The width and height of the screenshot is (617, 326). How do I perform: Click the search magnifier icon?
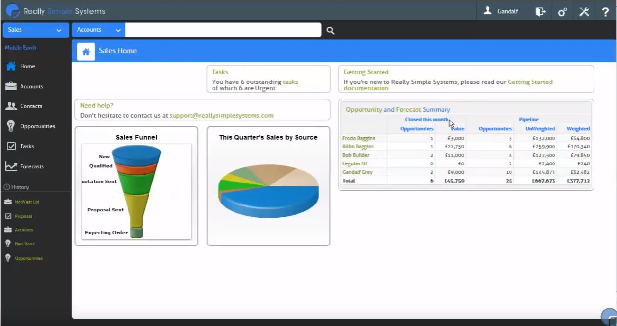330,30
